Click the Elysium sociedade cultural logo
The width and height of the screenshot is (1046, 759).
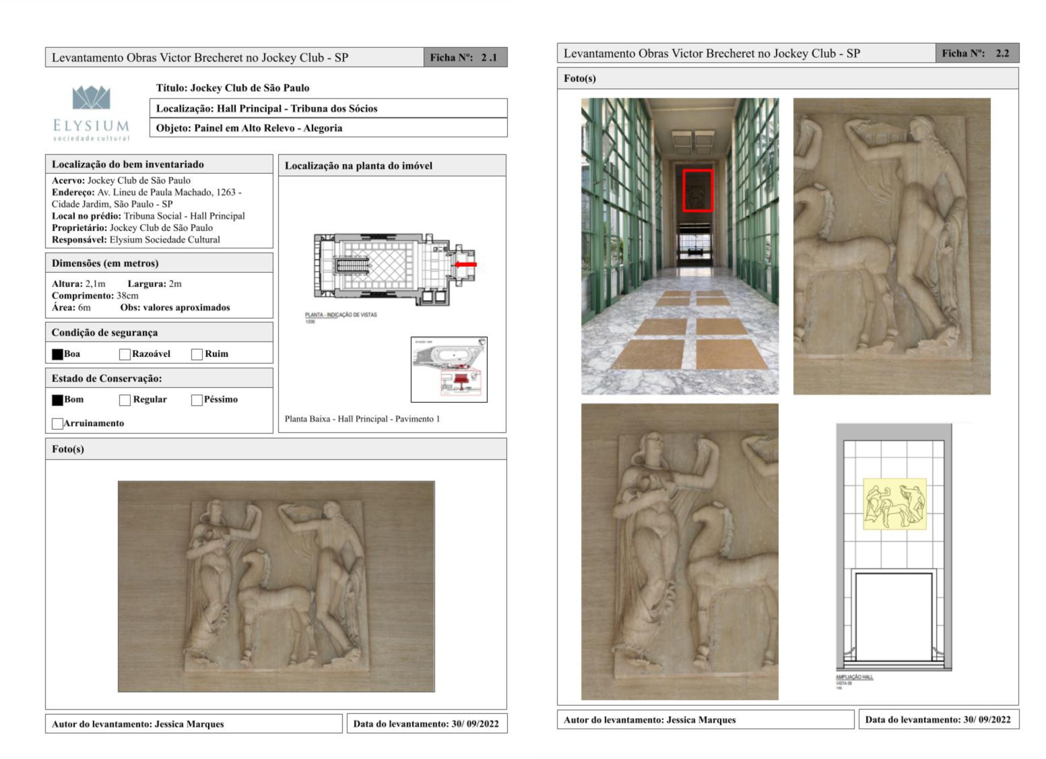[x=91, y=112]
